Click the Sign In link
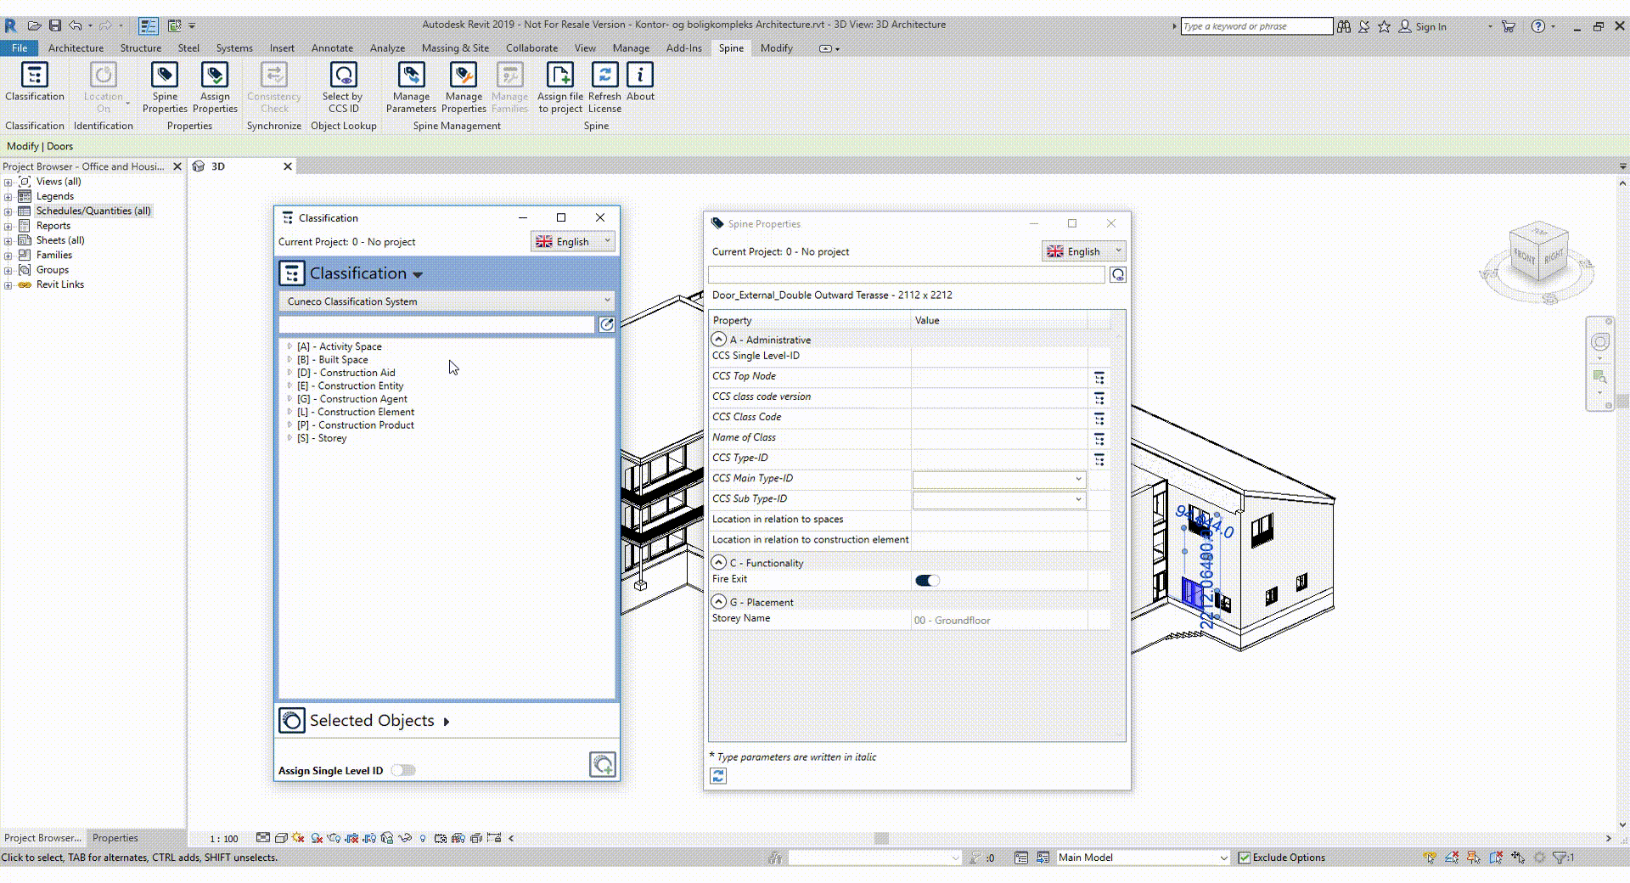Screen dimensions: 1630x883 pos(1430,26)
